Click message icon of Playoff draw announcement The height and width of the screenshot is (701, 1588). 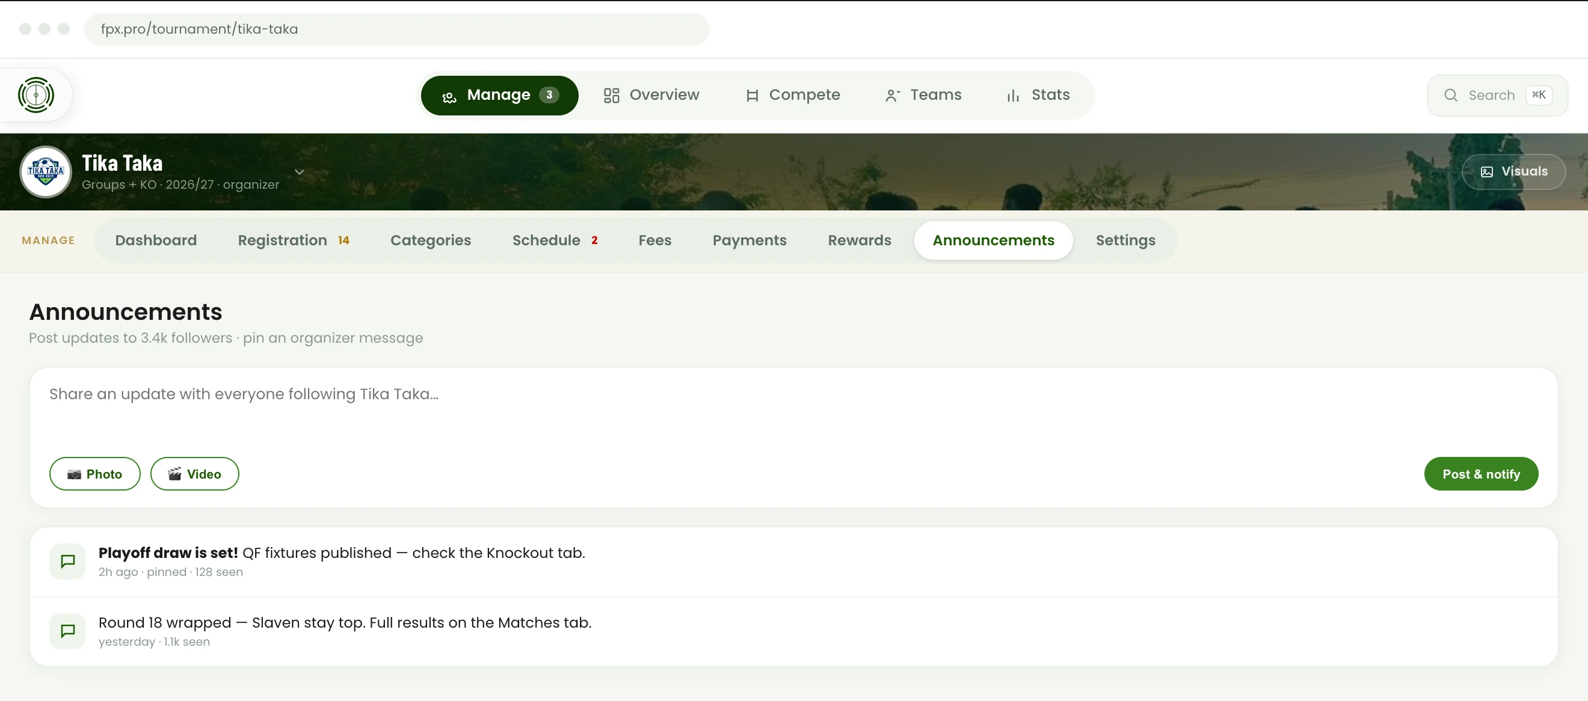coord(67,561)
